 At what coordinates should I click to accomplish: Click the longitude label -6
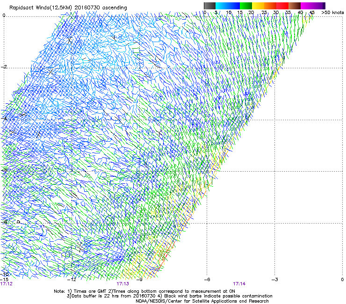tap(207, 280)
